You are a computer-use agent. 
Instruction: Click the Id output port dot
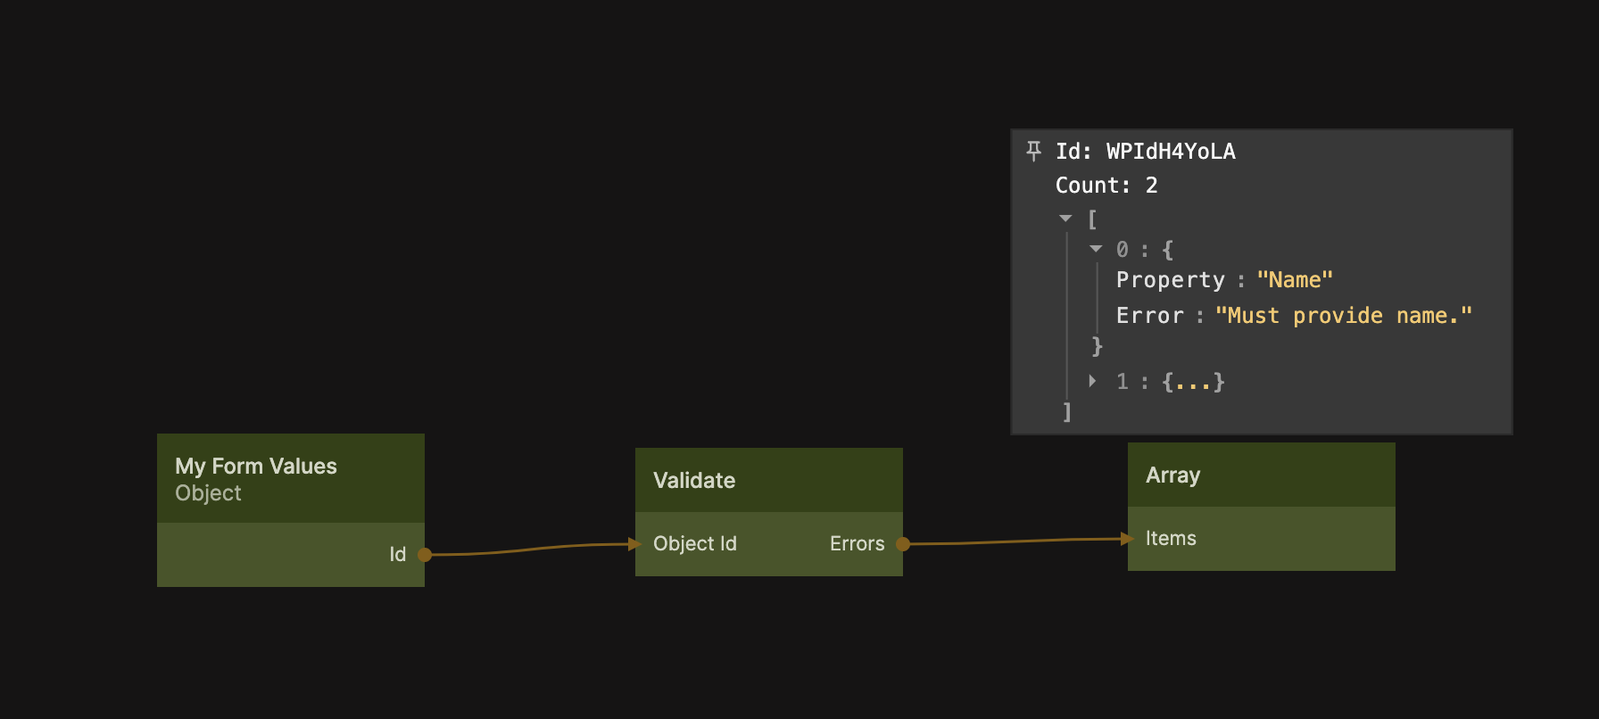click(425, 555)
